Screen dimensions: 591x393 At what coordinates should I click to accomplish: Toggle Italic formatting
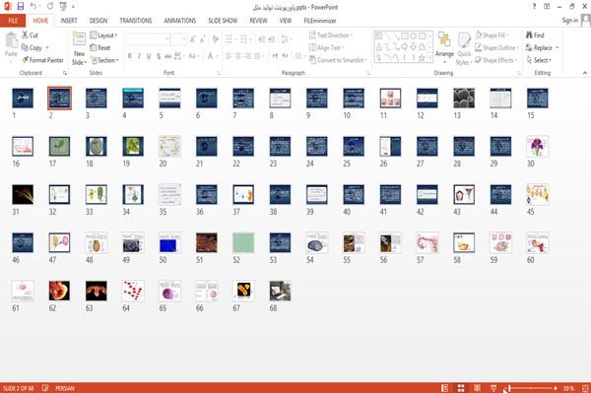[x=139, y=56]
